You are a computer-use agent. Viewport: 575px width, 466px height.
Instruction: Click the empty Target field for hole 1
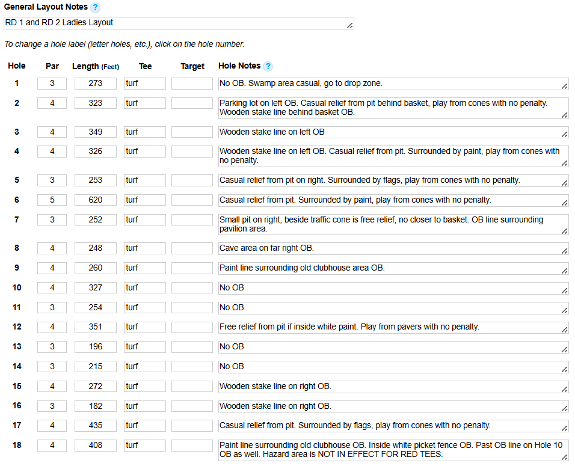pos(192,84)
